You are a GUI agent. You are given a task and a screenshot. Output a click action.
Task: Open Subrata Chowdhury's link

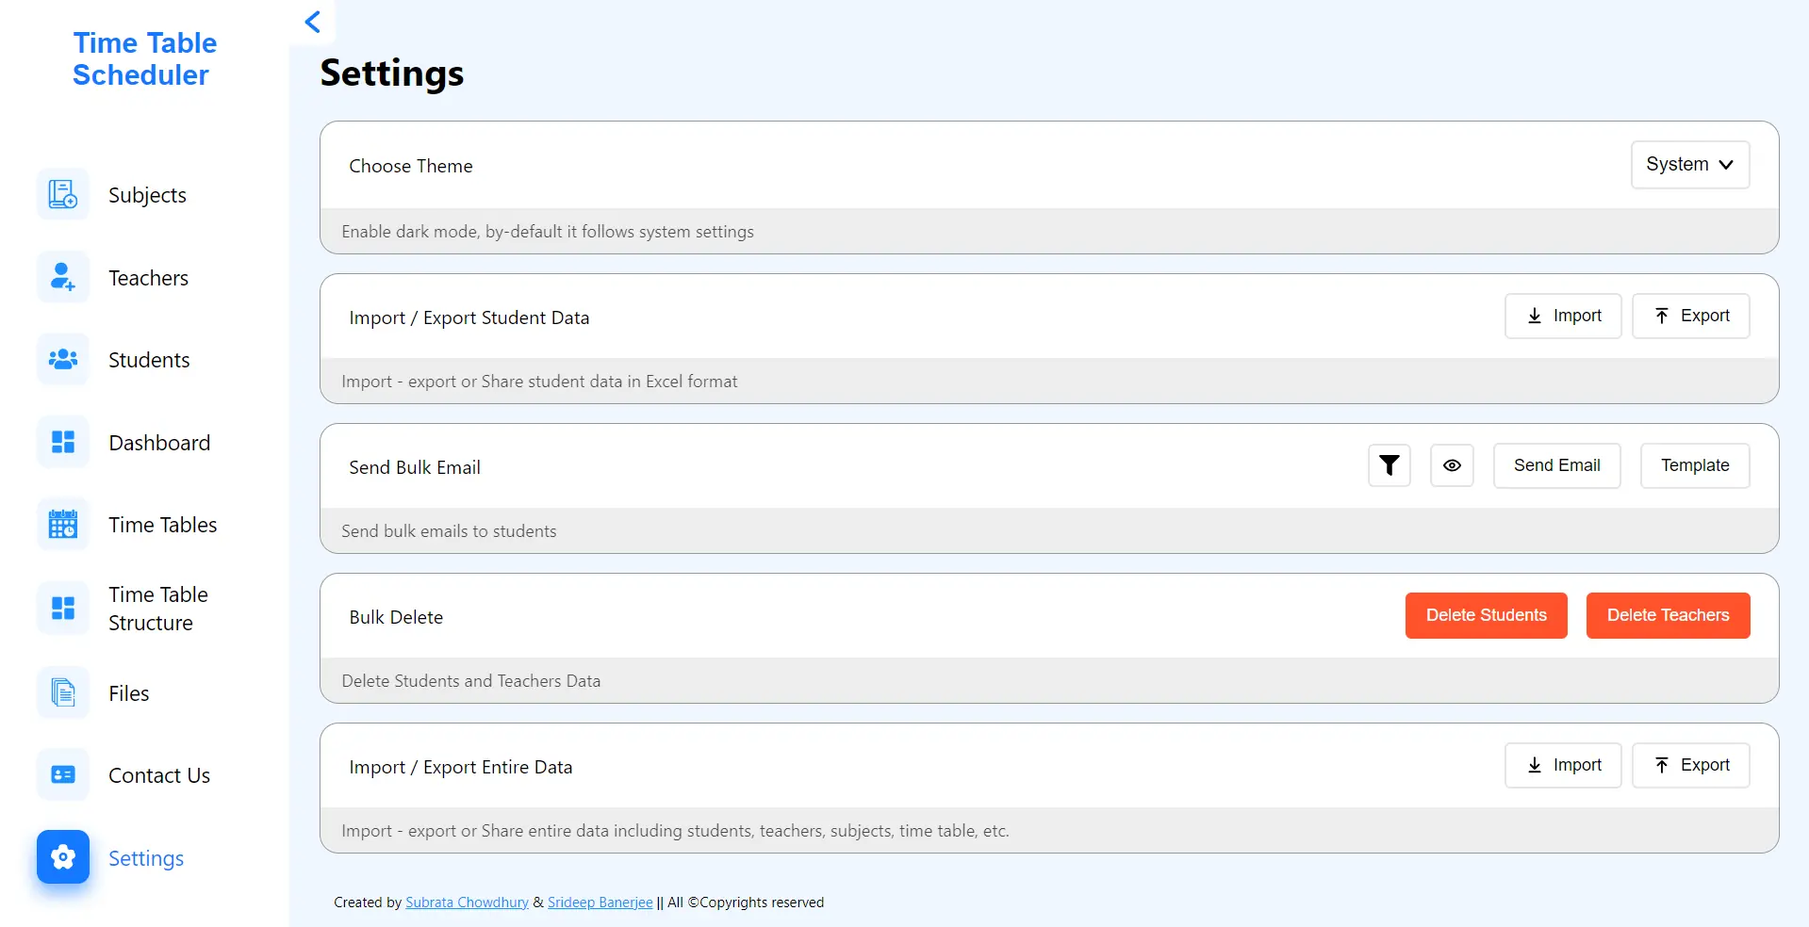click(467, 903)
